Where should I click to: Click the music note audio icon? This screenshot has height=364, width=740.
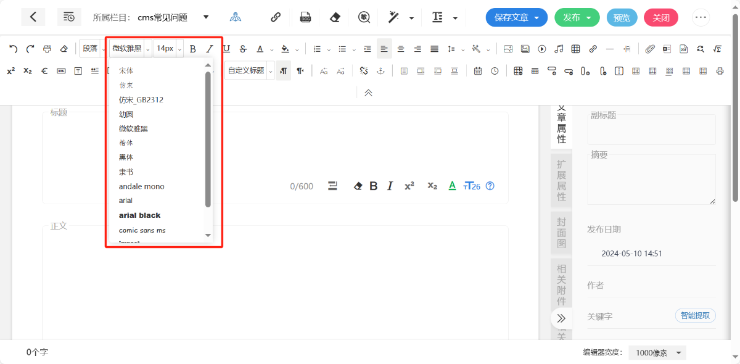(559, 49)
